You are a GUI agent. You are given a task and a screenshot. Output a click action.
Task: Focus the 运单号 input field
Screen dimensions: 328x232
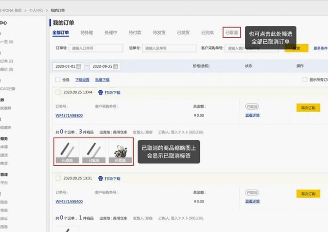[169, 48]
